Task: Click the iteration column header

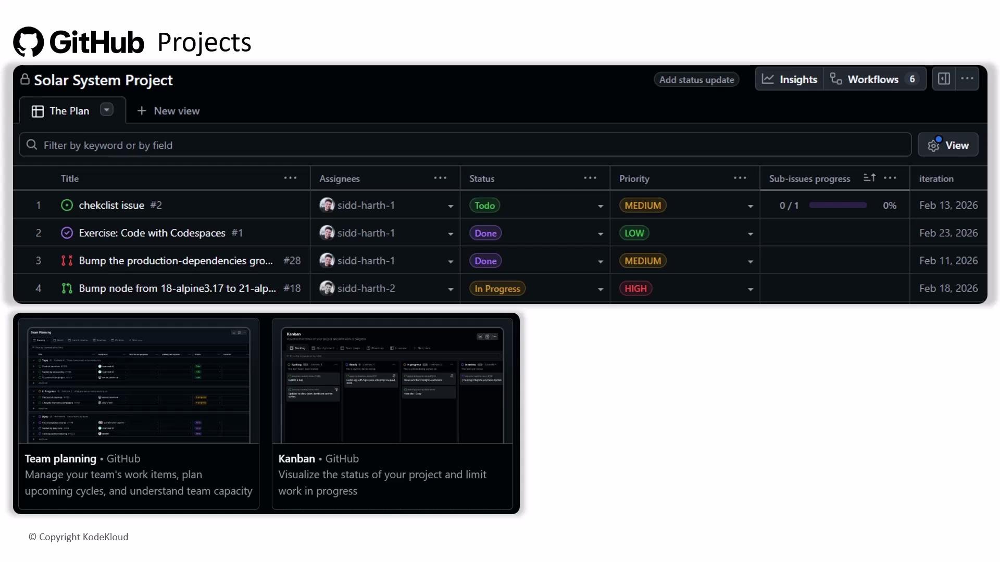Action: (936, 178)
